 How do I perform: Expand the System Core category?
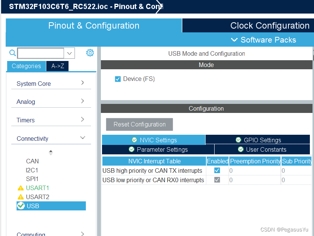51,83
